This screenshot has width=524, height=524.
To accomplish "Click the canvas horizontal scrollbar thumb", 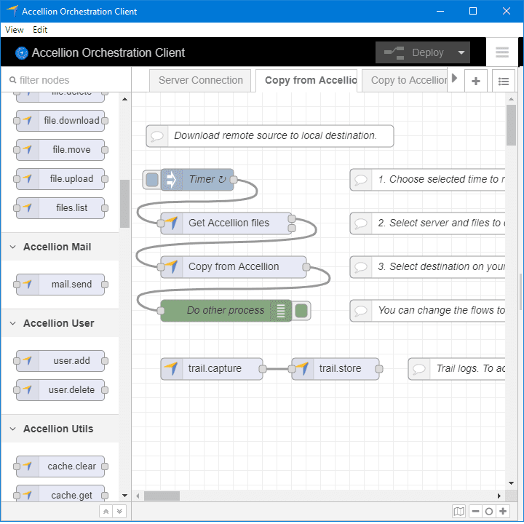I will 162,496.
